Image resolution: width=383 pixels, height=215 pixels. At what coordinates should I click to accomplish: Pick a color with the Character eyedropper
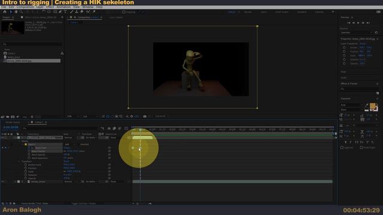coord(367,105)
